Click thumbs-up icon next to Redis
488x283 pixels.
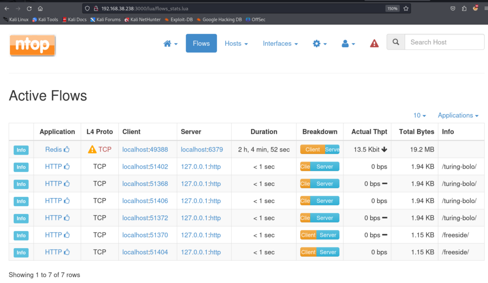click(67, 149)
